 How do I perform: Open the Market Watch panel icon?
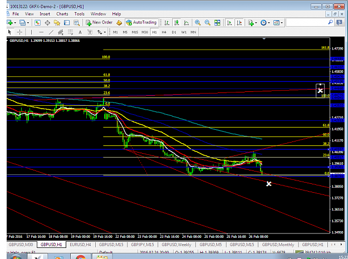[37, 23]
